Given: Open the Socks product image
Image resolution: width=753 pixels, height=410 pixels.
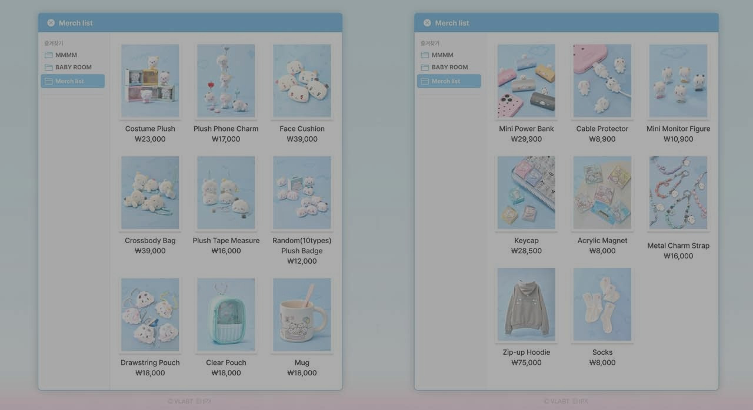Looking at the screenshot, I should coord(602,304).
